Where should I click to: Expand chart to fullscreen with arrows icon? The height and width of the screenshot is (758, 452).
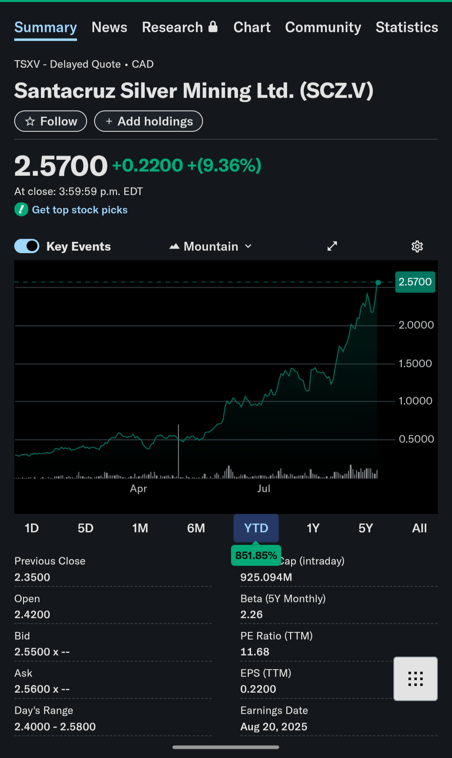click(332, 246)
